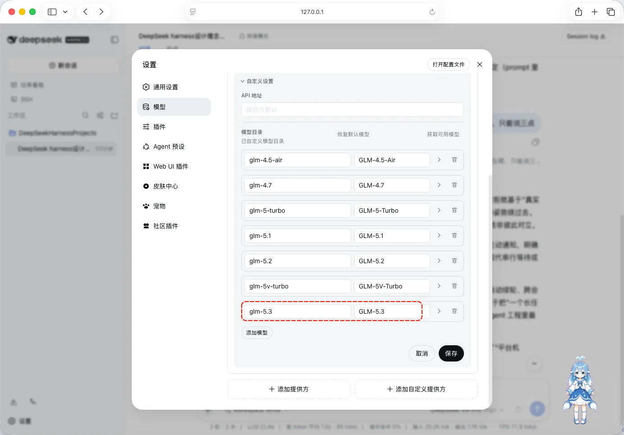Open a new Safari tab
This screenshot has width=624, height=435.
595,12
